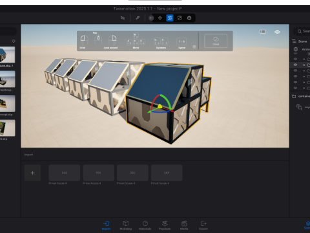
Task: Open the bottom green-roof .skp thumbnail
Action: (x=7, y=128)
